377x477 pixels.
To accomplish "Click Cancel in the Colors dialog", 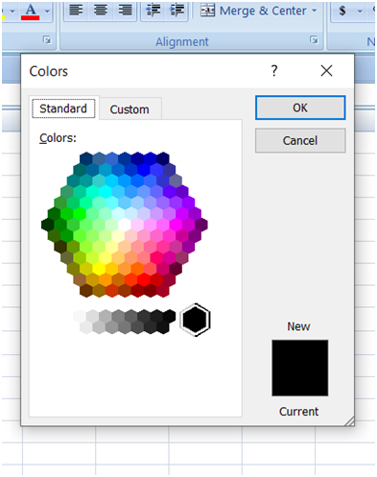I will pos(300,140).
